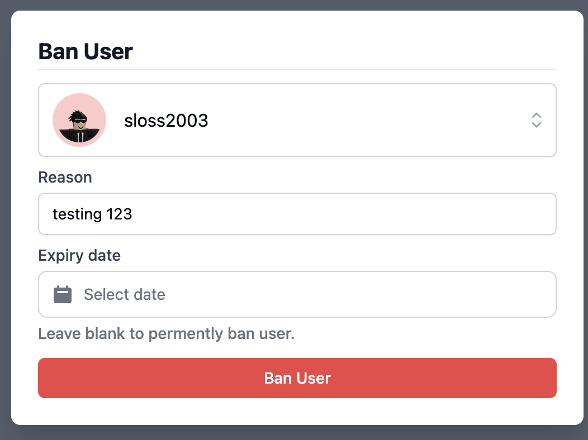Click the Ban User page heading
Screen dimensions: 588x440
(x=85, y=51)
